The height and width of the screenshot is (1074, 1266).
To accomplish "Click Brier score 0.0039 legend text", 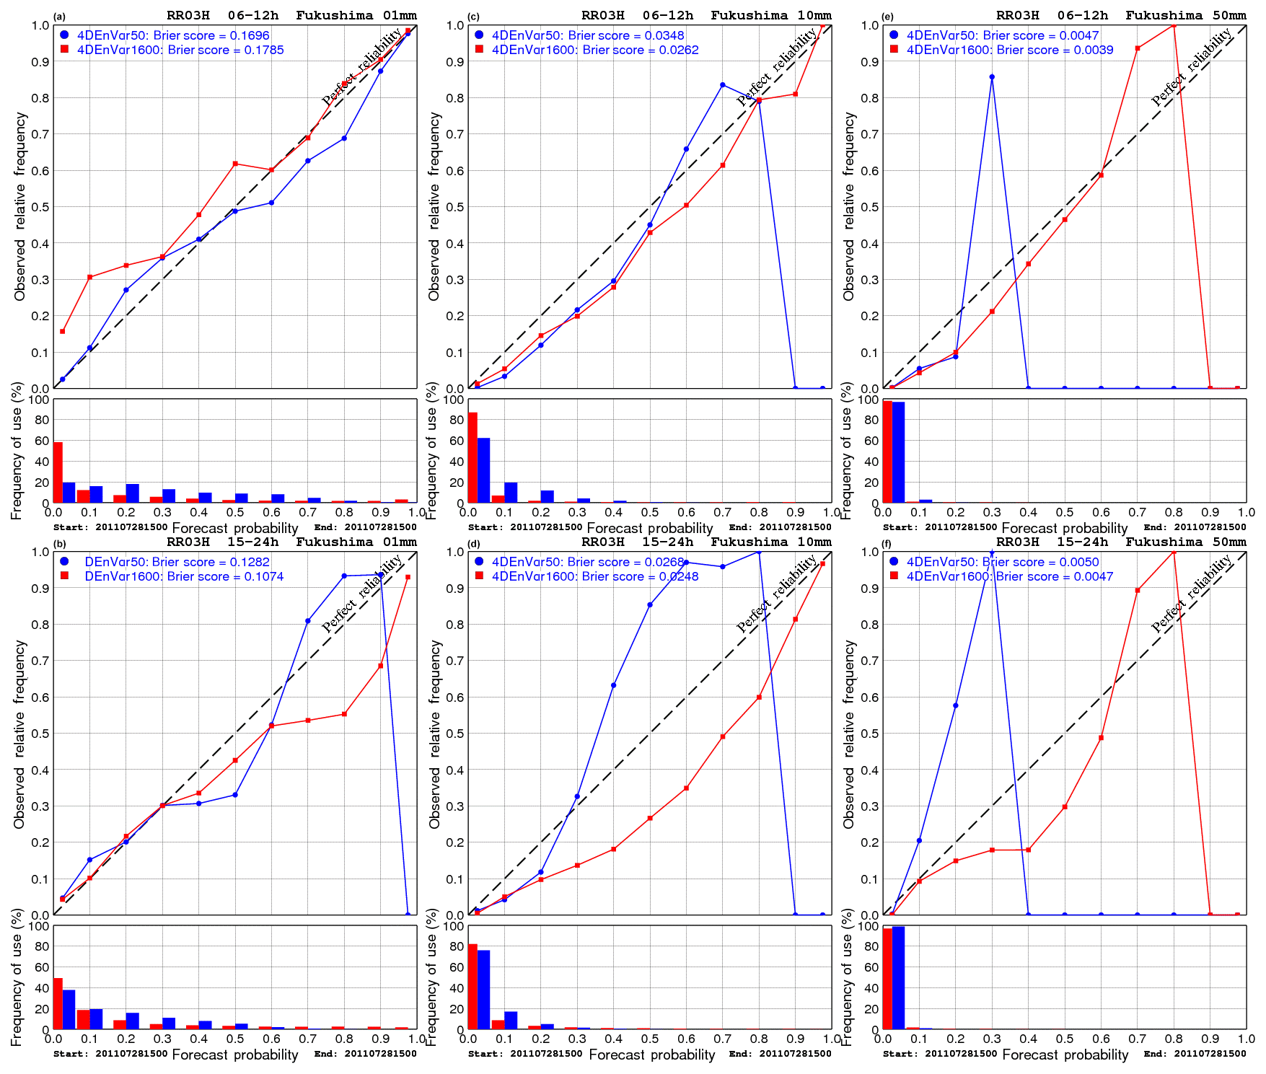I will (1010, 50).
